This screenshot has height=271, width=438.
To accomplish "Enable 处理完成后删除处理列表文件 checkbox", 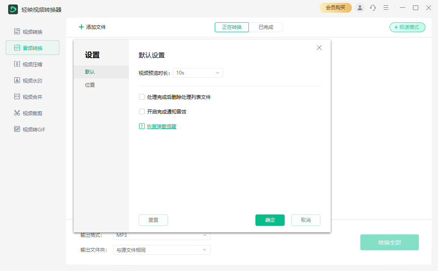I will point(142,97).
